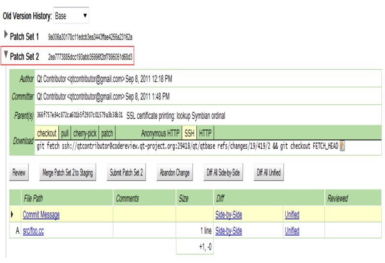Screen dimensions: 385x263
Task: Expand Patch Set 1 disclosure triangle
Action: point(6,36)
